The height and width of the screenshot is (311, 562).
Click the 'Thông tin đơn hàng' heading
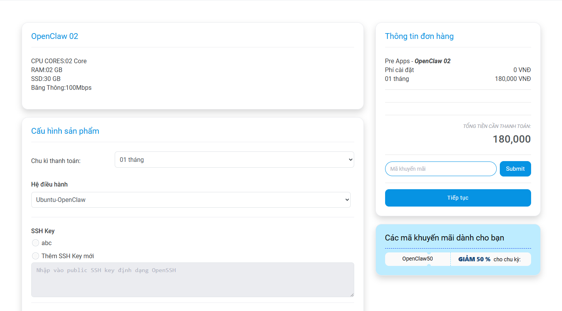point(419,36)
